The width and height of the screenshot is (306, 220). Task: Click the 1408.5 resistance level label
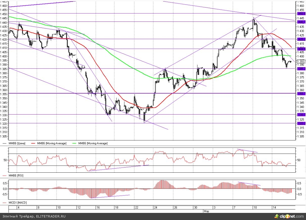(301, 49)
